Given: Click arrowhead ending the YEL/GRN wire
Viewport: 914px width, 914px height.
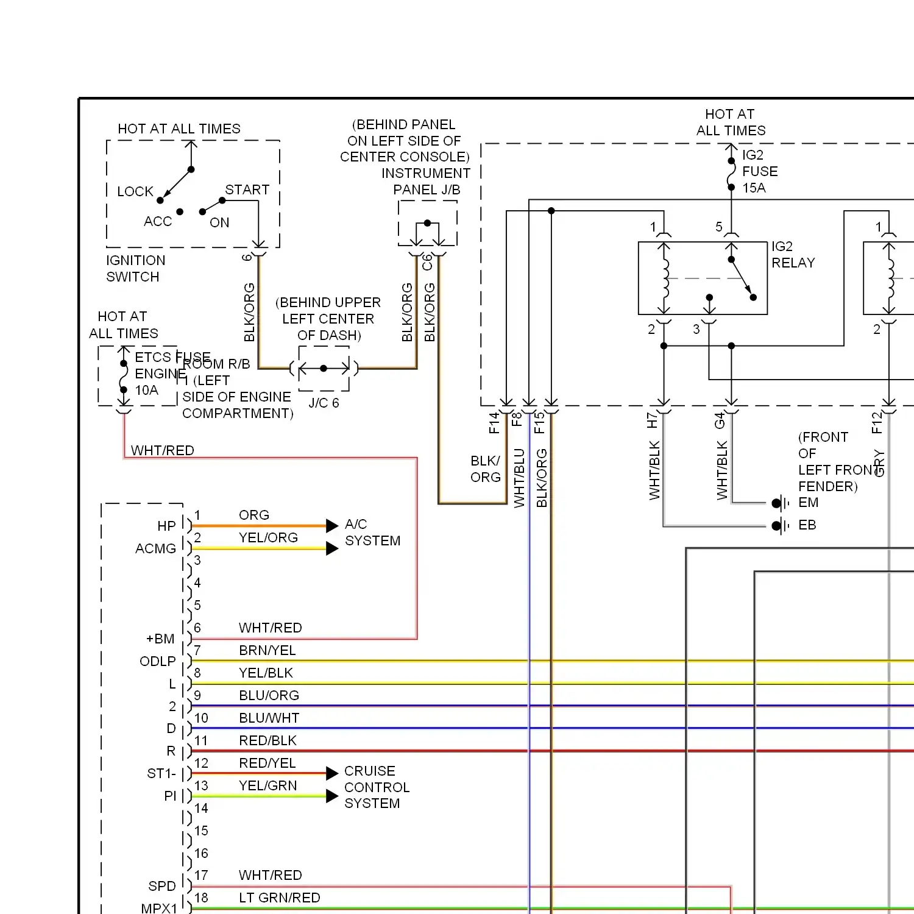Looking at the screenshot, I should click(332, 796).
